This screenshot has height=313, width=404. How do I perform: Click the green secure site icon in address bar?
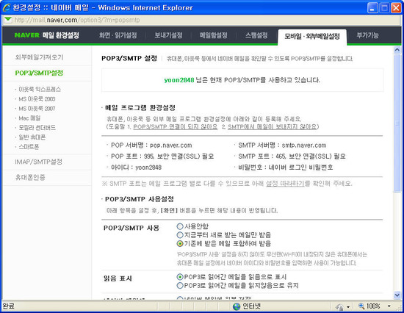[x=8, y=20]
